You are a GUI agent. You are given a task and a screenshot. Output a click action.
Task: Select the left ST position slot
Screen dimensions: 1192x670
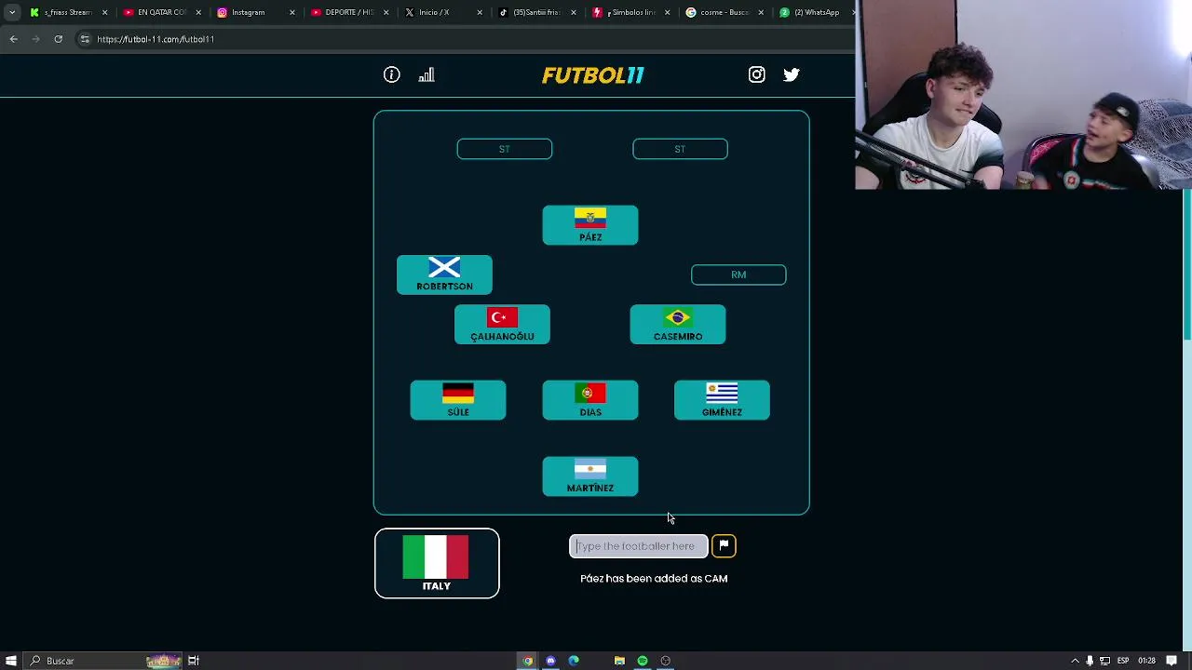coord(505,149)
